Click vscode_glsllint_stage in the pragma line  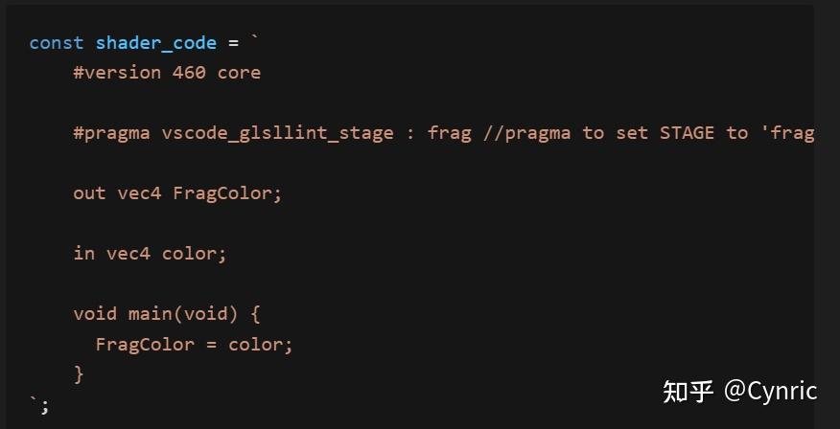tap(277, 134)
